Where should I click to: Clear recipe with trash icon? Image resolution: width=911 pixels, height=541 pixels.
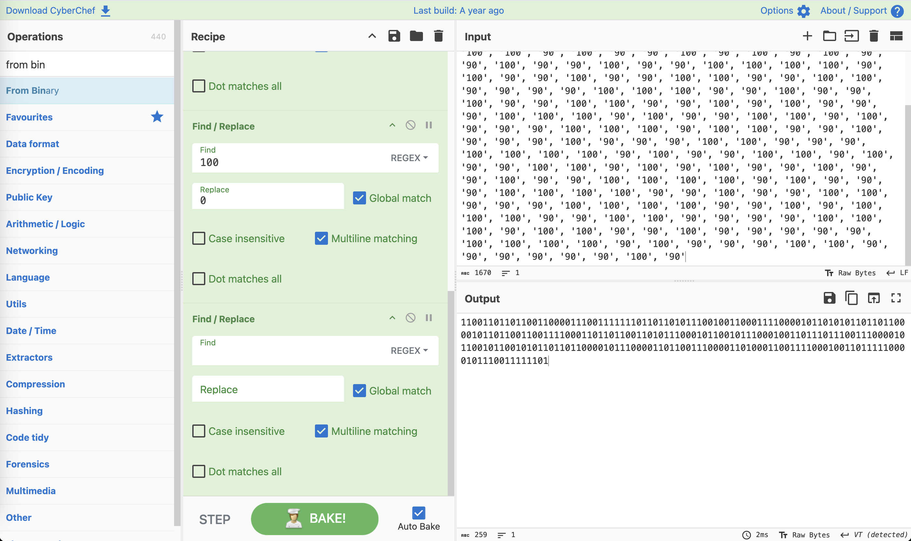click(x=438, y=36)
